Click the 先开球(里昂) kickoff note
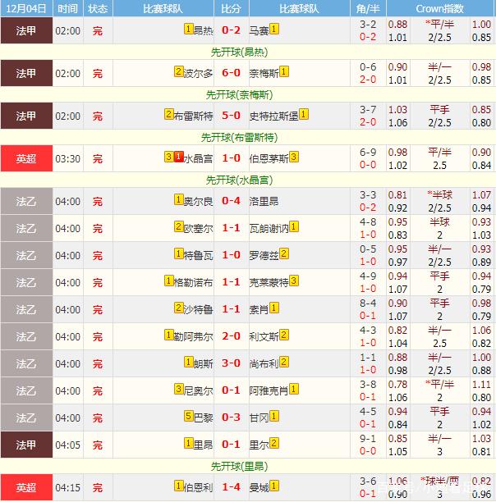Viewport: 496px width, 502px height. point(239,466)
